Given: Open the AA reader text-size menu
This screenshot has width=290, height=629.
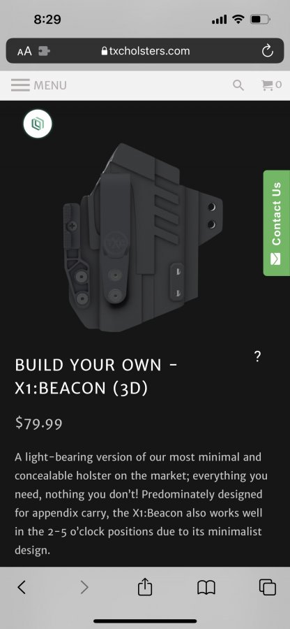Looking at the screenshot, I should 24,51.
